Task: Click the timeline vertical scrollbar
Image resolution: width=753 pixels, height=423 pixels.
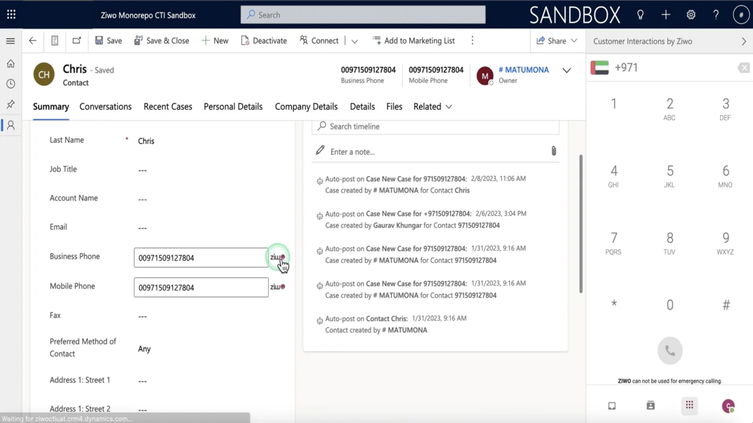Action: point(581,223)
